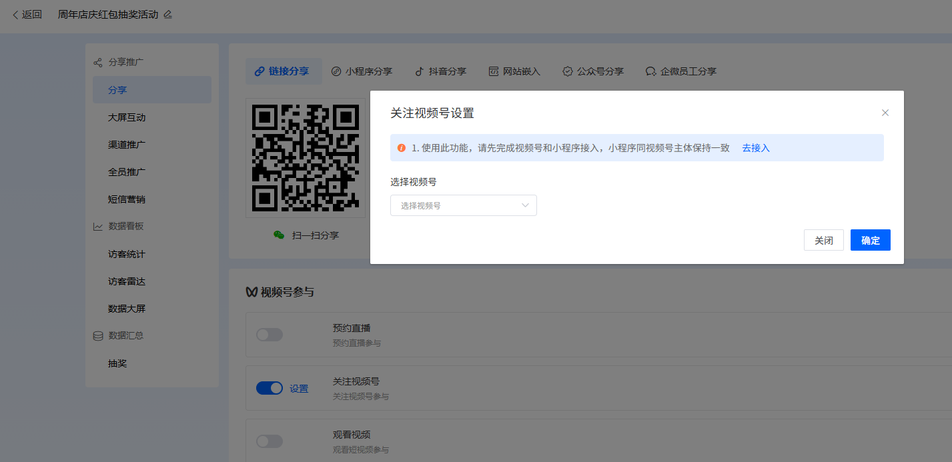952x462 pixels.
Task: Click the 确定 button
Action: (870, 240)
